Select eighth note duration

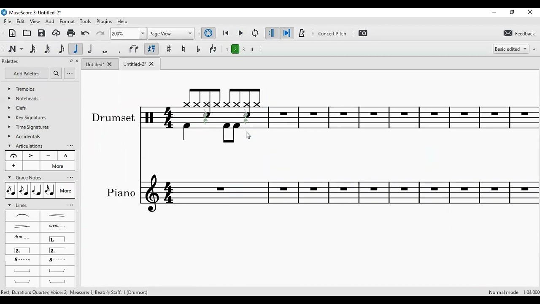61,49
